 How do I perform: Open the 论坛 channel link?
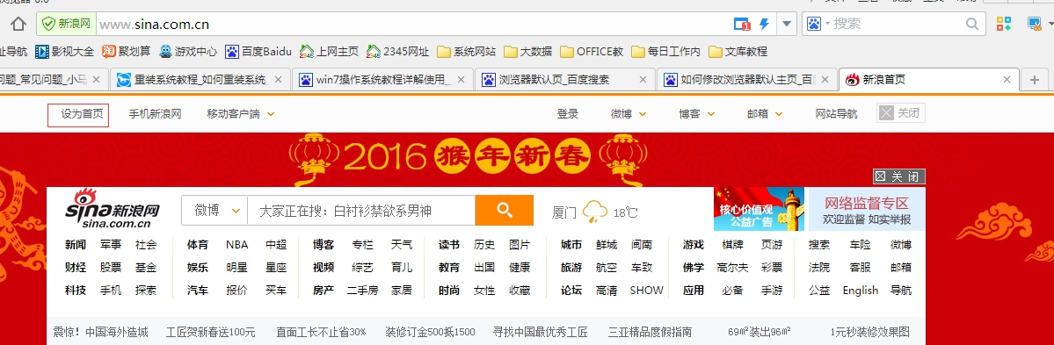(571, 290)
